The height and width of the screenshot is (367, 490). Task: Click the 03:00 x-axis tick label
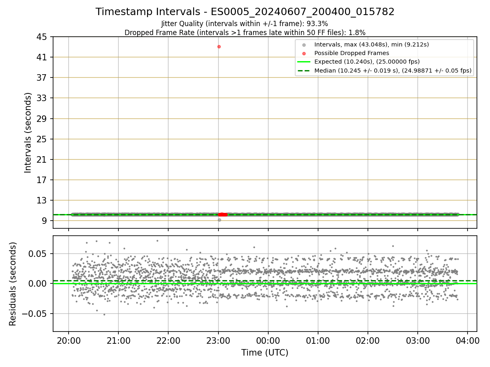tap(418, 340)
